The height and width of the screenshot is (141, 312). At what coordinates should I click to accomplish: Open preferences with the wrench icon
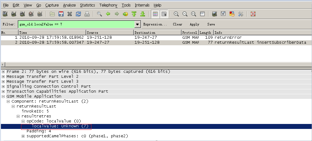coord(240,14)
